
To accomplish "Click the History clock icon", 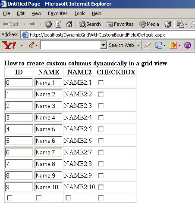I will coord(168,24).
